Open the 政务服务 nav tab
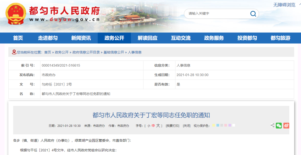Image resolution: width=301 pixels, height=155 pixels. pos(214,38)
